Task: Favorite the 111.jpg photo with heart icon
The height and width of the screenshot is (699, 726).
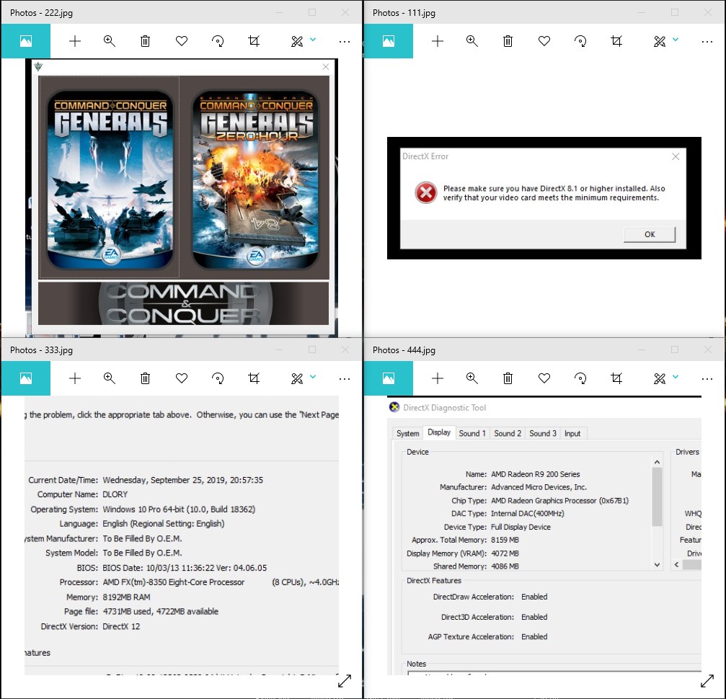Action: pyautogui.click(x=544, y=41)
